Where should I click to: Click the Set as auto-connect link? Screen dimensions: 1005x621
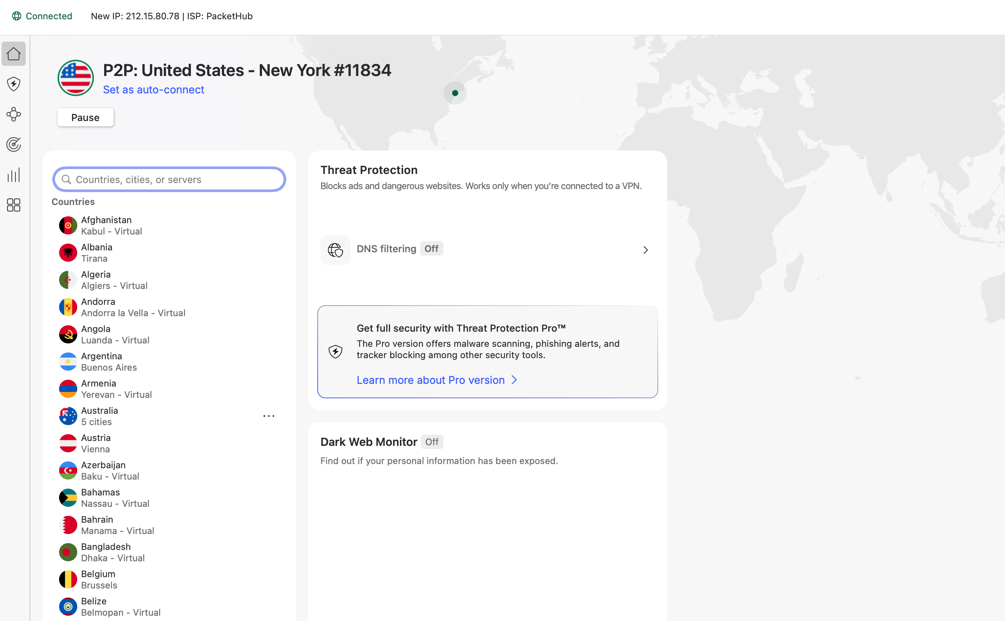pos(153,90)
